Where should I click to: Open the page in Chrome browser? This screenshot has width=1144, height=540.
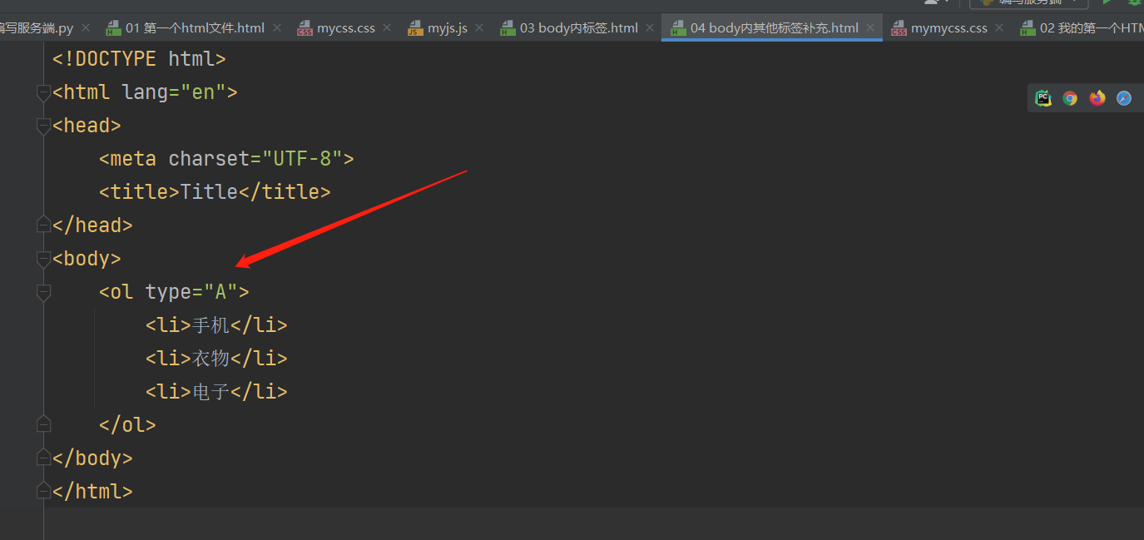(x=1070, y=98)
